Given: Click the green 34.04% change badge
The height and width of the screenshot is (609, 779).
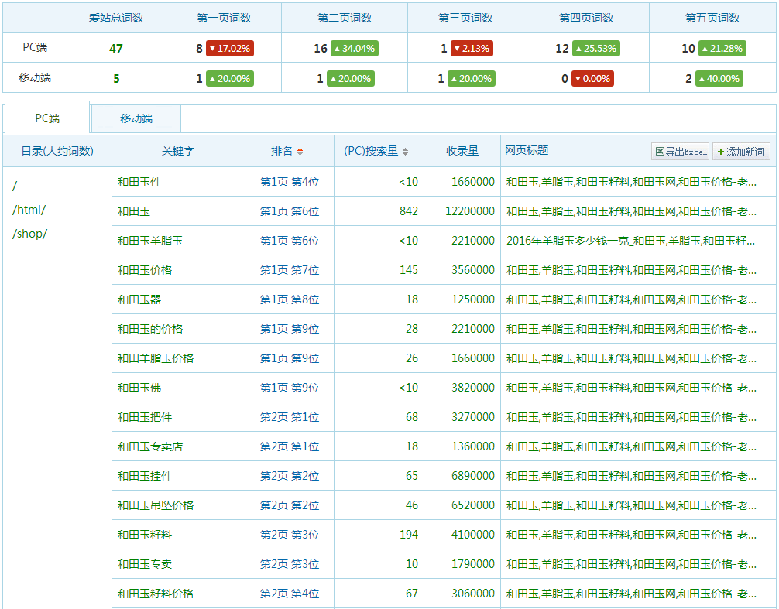Looking at the screenshot, I should (354, 49).
